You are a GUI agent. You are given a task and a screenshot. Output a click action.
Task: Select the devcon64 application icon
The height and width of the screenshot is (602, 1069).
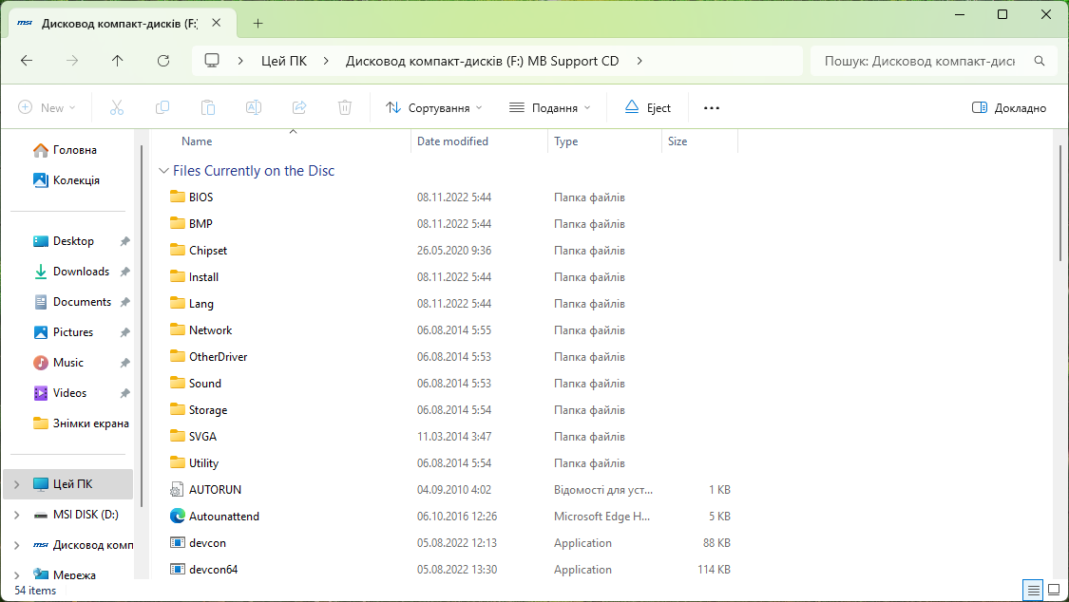click(178, 570)
